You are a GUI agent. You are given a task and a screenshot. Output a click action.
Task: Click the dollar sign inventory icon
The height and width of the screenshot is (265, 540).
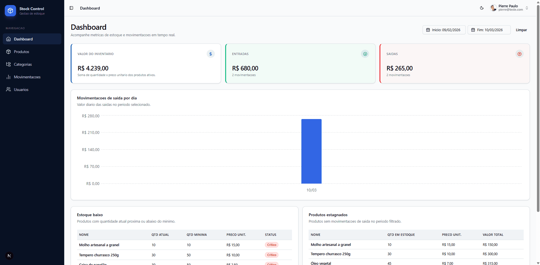(211, 54)
